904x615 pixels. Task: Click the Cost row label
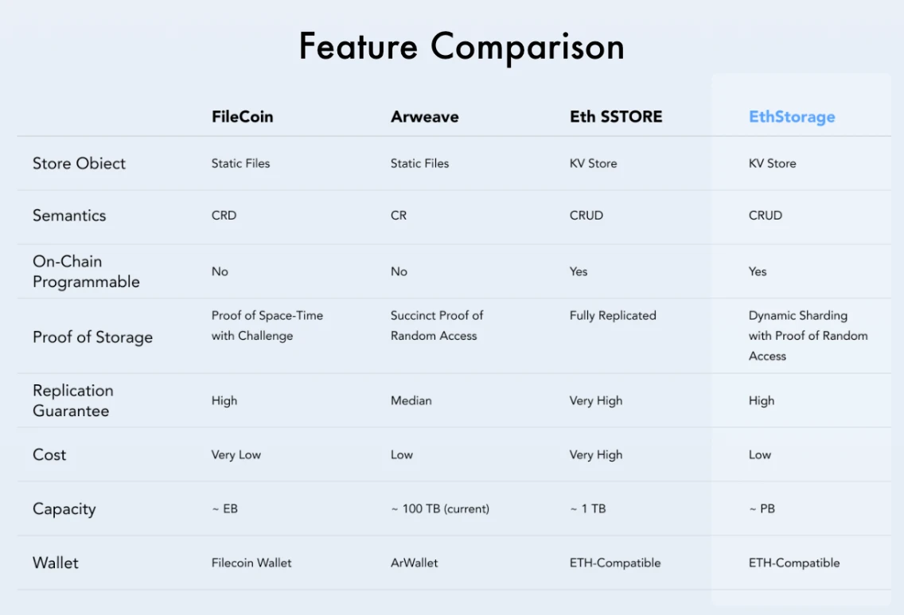point(49,455)
